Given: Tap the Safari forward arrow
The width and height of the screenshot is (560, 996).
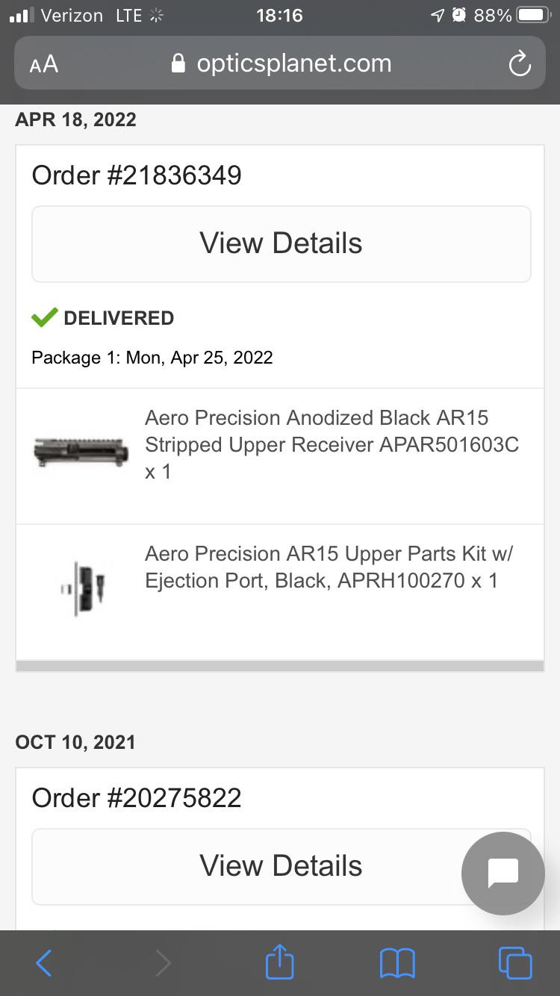Looking at the screenshot, I should point(163,963).
